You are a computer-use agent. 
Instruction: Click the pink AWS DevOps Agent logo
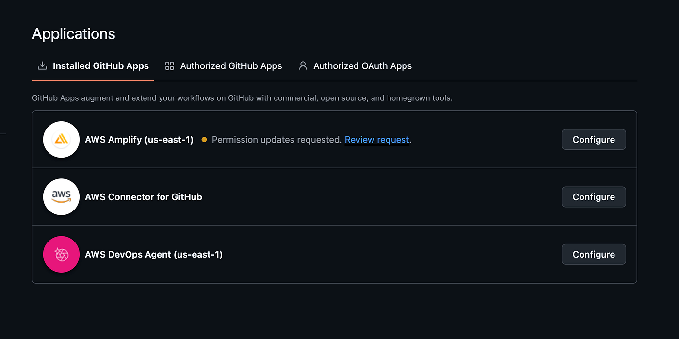click(61, 254)
